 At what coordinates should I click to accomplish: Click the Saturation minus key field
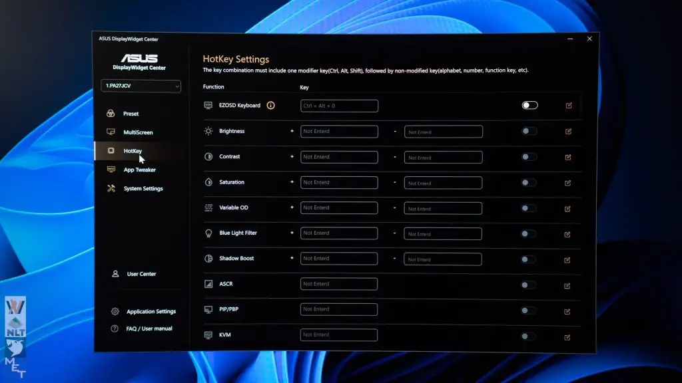(x=443, y=183)
